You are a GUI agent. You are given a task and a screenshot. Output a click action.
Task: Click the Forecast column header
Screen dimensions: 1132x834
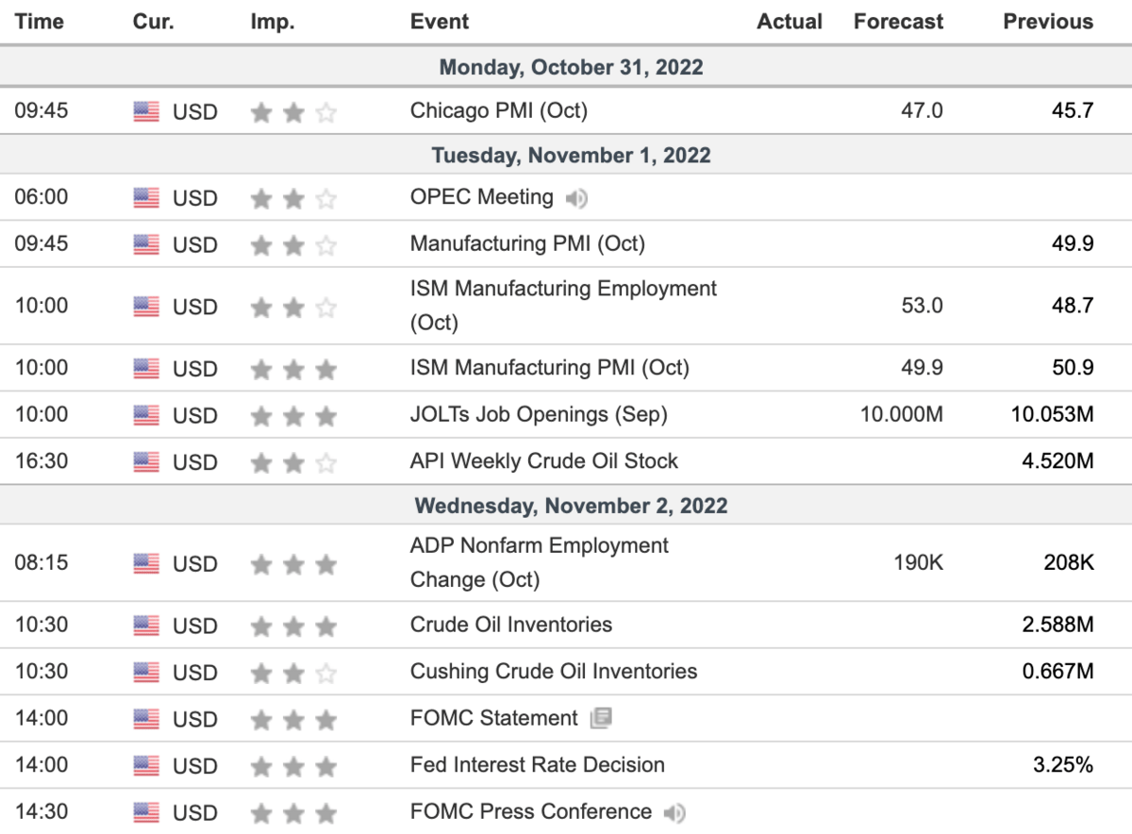click(898, 22)
